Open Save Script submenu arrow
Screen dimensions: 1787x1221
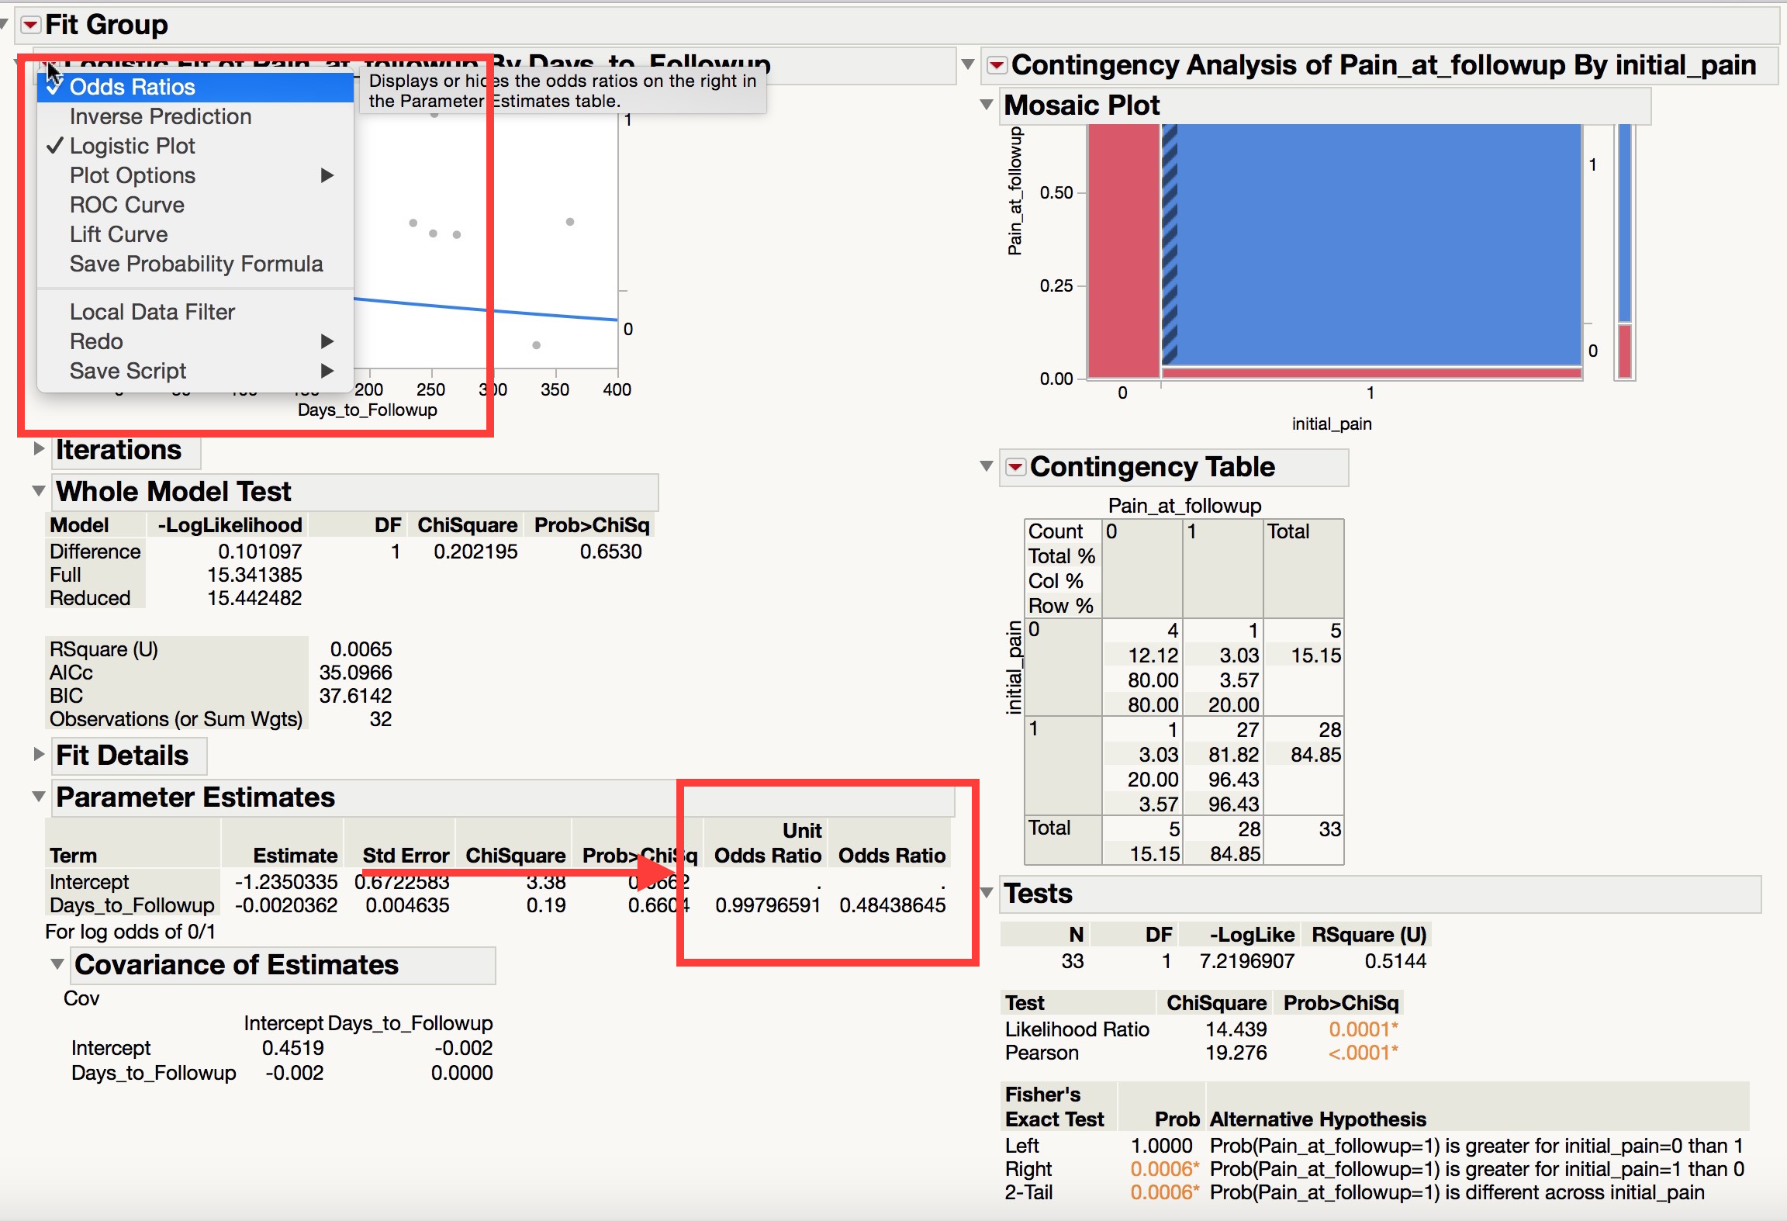point(327,371)
